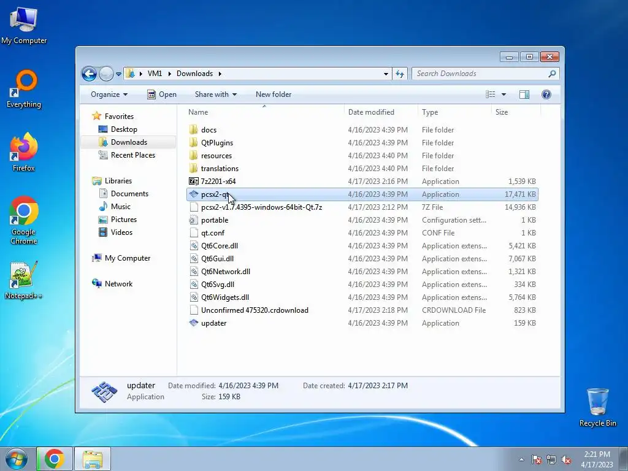This screenshot has width=628, height=471.
Task: Select the translations folder icon
Action: [x=194, y=168]
